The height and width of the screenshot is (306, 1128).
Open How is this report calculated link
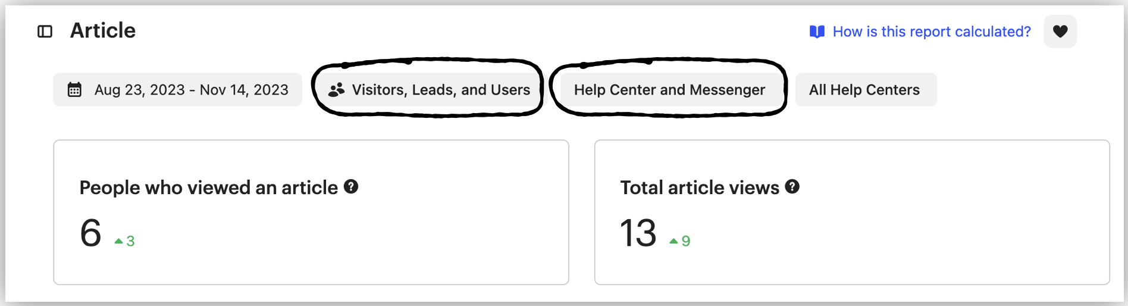pos(932,32)
